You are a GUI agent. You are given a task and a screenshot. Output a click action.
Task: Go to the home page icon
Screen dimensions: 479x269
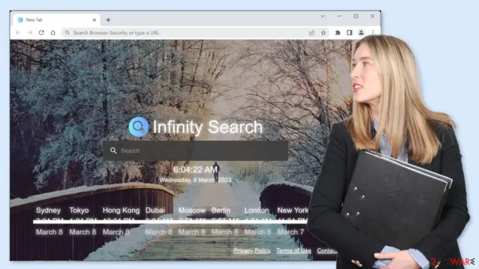click(x=53, y=32)
